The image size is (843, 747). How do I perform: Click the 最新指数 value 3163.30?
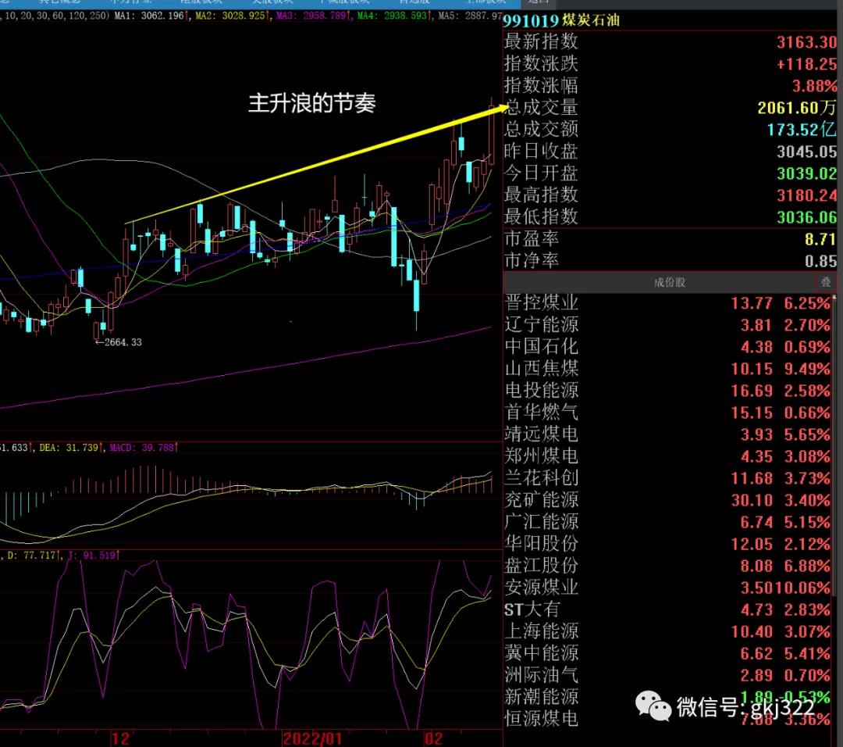click(x=806, y=42)
